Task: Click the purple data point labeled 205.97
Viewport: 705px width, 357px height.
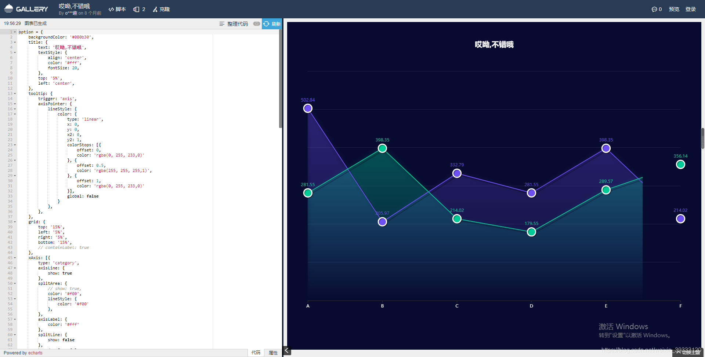Action: click(382, 222)
